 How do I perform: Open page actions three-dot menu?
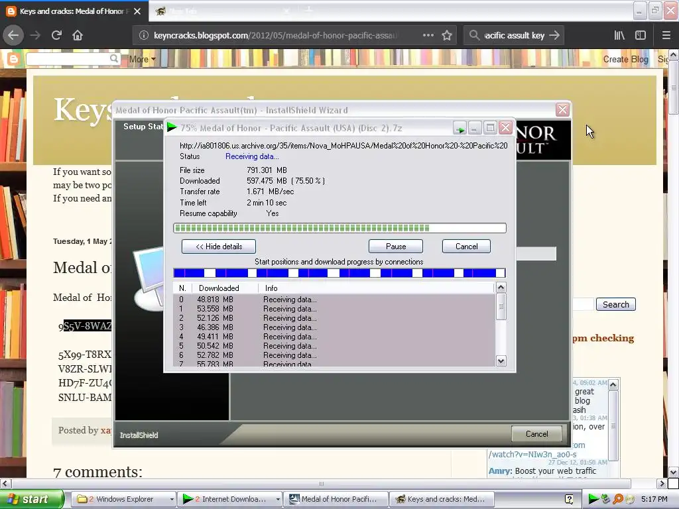point(428,35)
